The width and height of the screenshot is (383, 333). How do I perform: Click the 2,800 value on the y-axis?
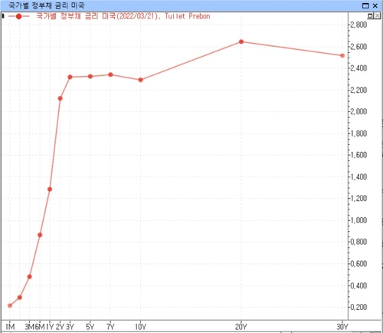pyautogui.click(x=358, y=25)
